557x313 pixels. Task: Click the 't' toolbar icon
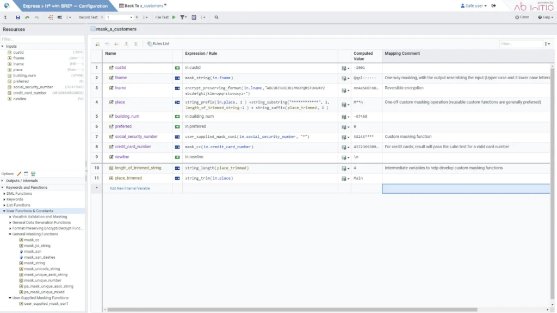pyautogui.click(x=5, y=17)
